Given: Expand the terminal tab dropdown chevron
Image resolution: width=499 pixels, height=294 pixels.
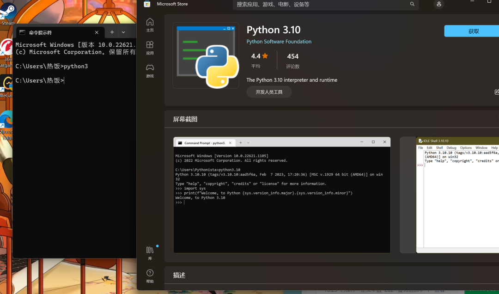Looking at the screenshot, I should [123, 32].
